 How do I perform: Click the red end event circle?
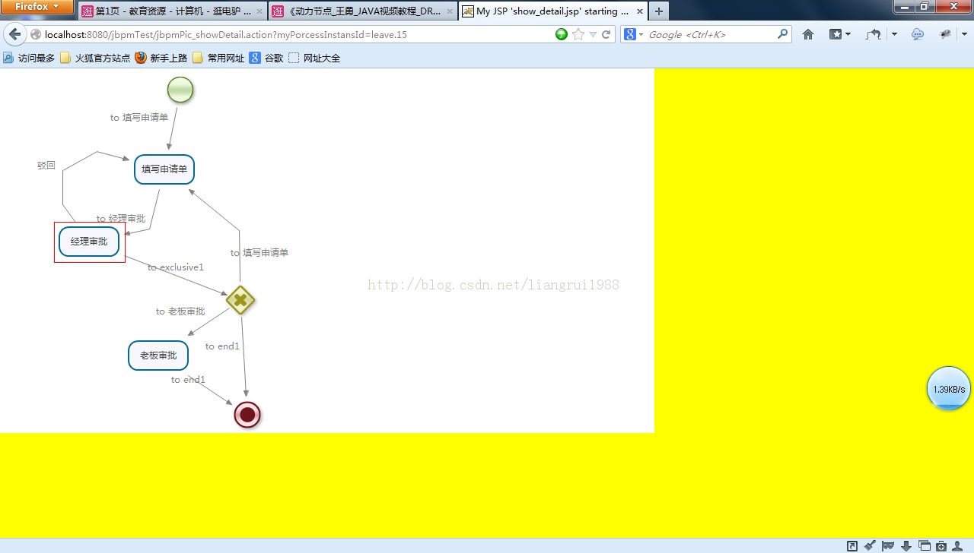[247, 415]
